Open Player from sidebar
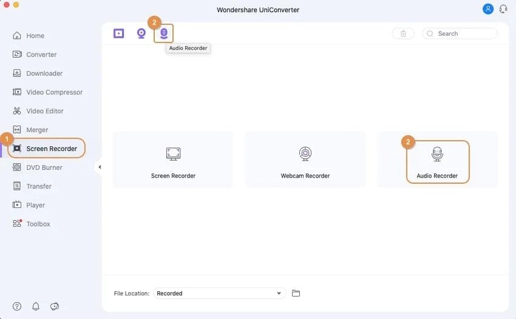This screenshot has height=319, width=516. [29, 205]
